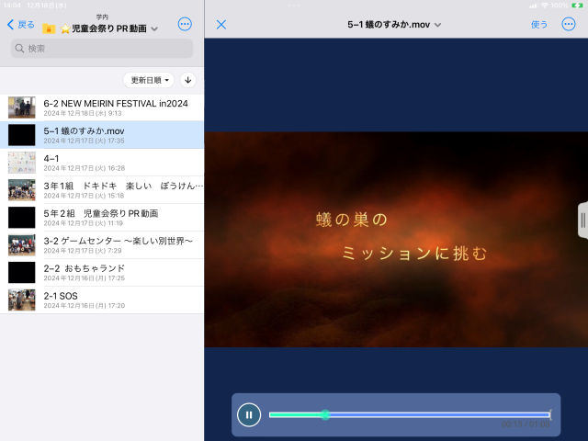
Task: Open the 4-1 file row
Action: point(102,163)
